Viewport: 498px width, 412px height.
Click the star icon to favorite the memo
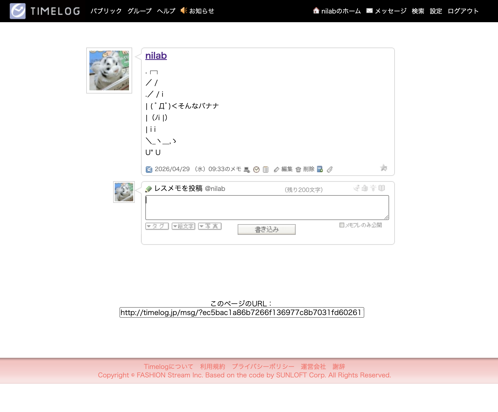coord(384,168)
